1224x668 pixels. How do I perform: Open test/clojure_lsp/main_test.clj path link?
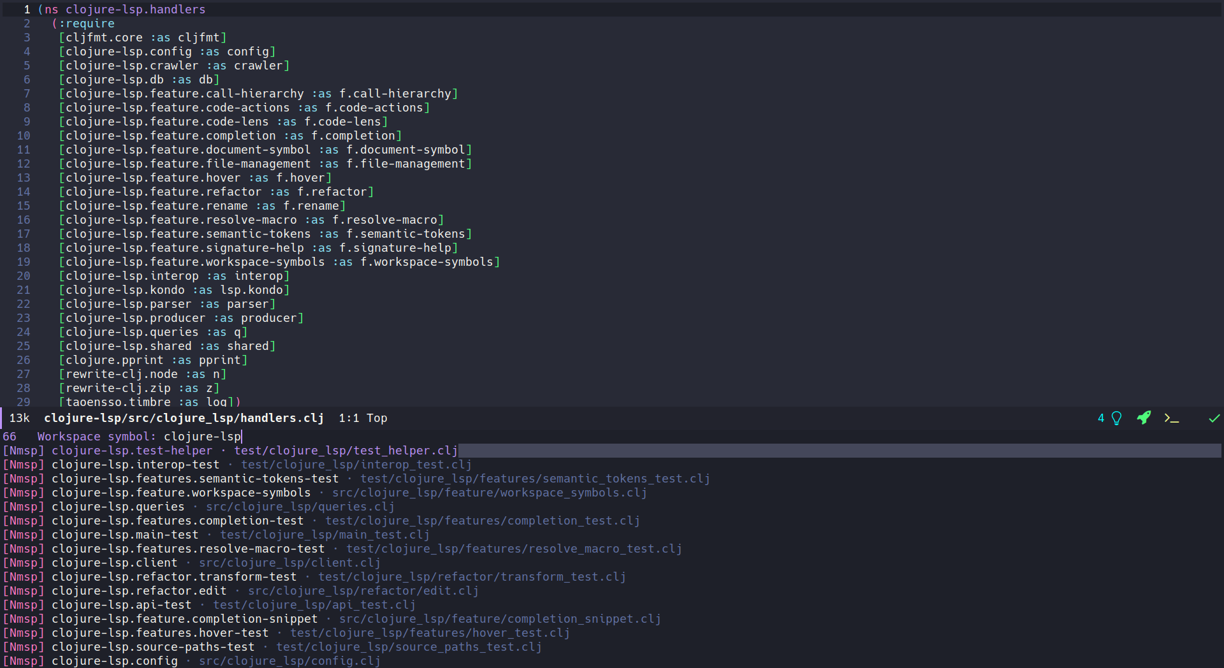tap(324, 535)
